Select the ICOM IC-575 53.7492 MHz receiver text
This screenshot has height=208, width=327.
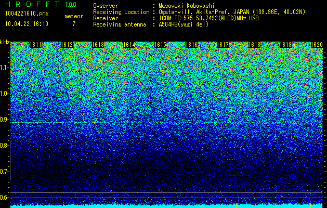[x=208, y=18]
